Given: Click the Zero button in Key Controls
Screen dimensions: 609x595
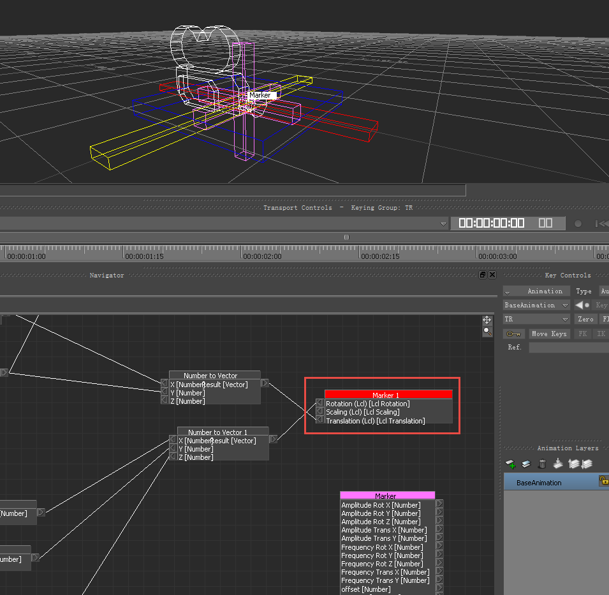Looking at the screenshot, I should (585, 319).
